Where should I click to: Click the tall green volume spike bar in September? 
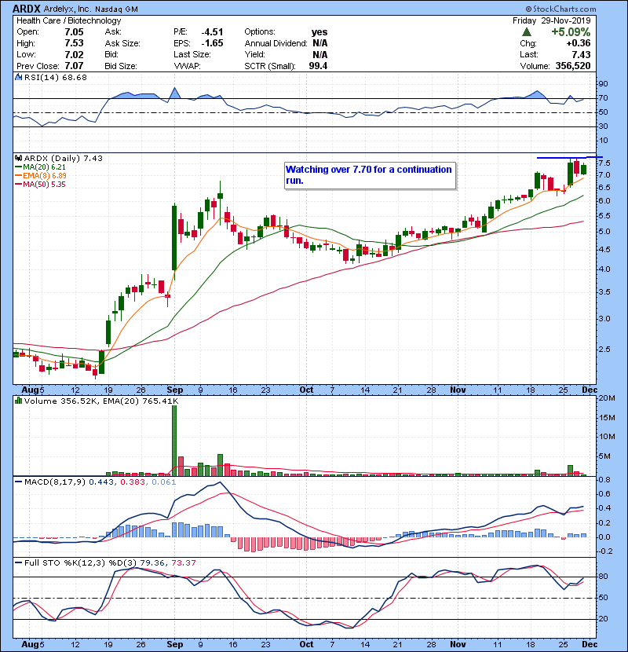pos(174,441)
